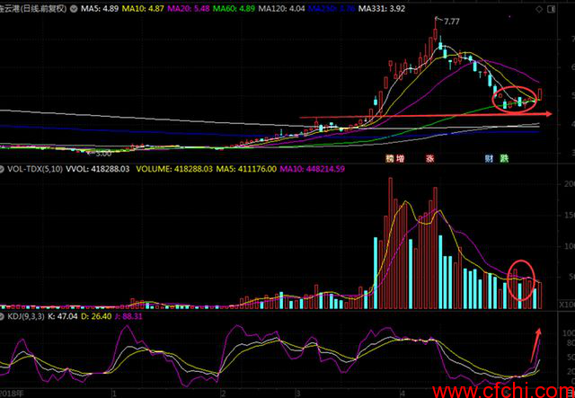
Task: Click the MA5: 4.89 label
Action: pos(100,9)
